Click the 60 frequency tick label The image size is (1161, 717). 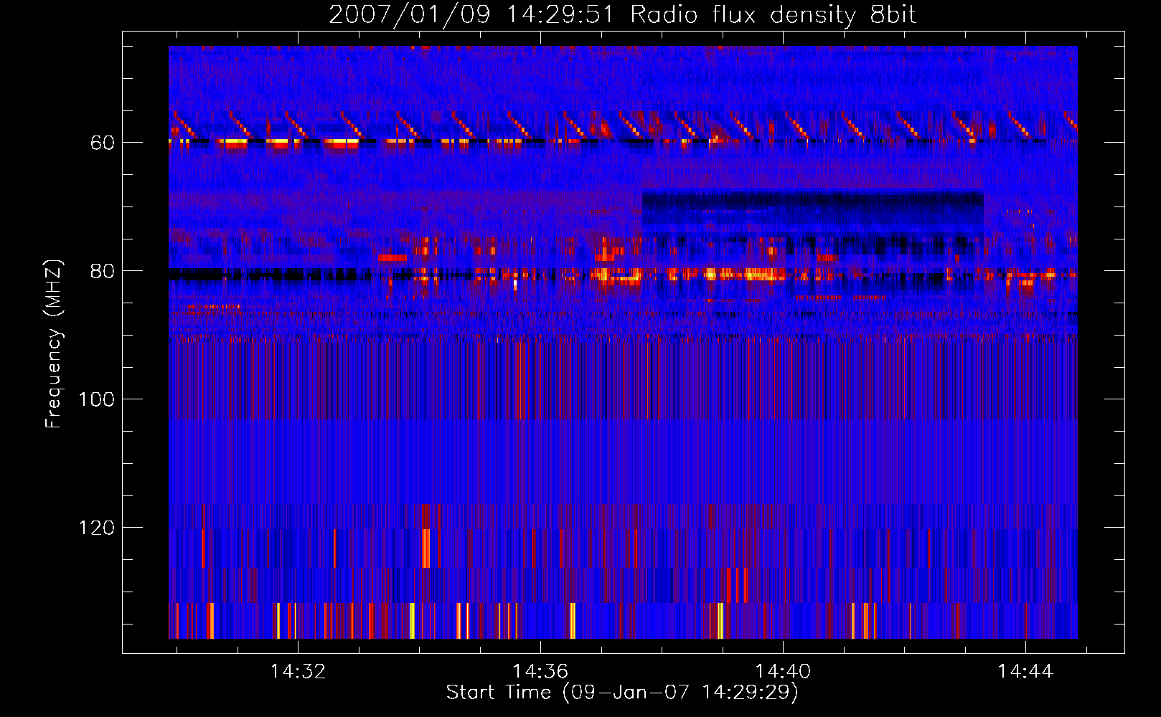103,143
